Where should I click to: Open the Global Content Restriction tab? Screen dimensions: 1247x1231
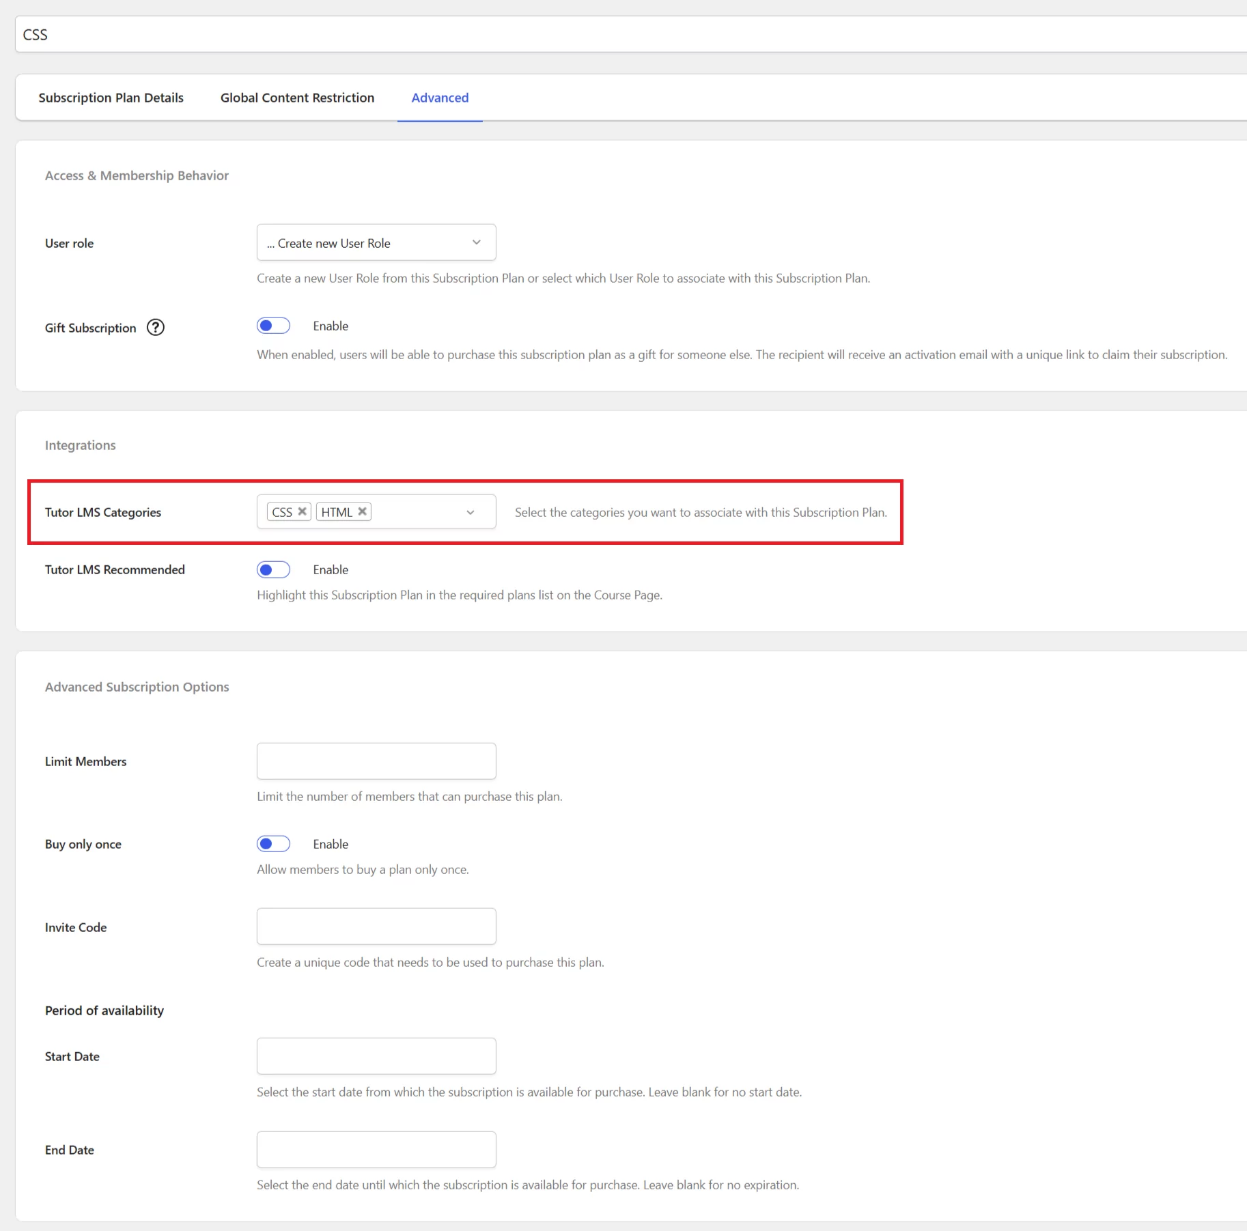[x=297, y=98]
